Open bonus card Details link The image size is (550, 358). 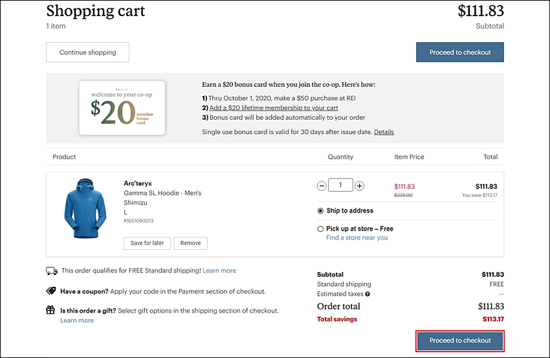[384, 132]
